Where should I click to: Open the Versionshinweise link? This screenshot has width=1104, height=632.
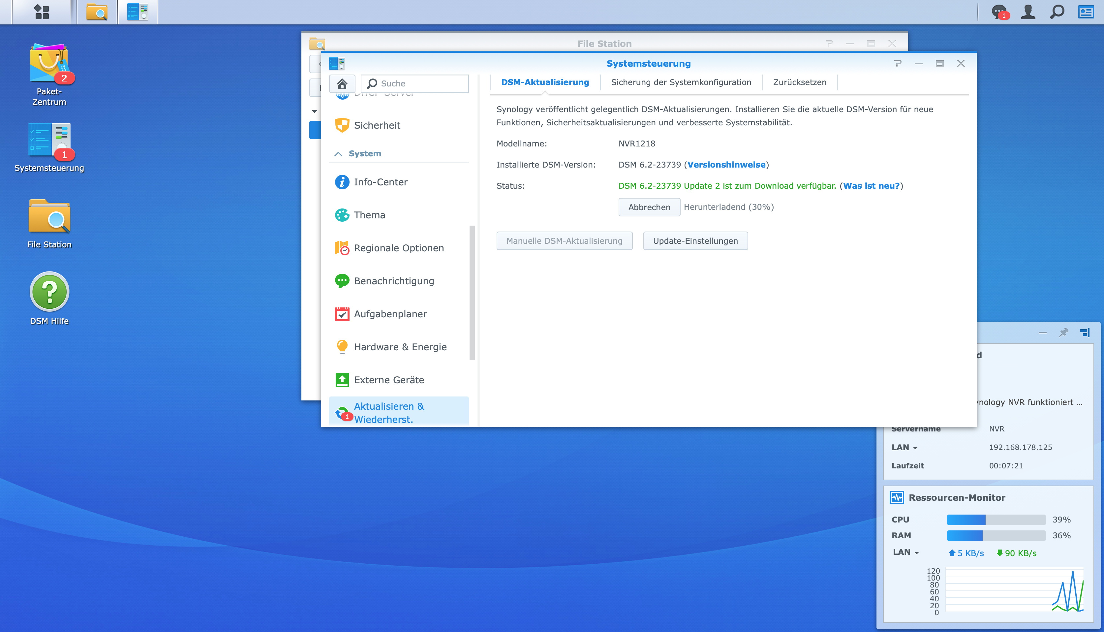(726, 165)
